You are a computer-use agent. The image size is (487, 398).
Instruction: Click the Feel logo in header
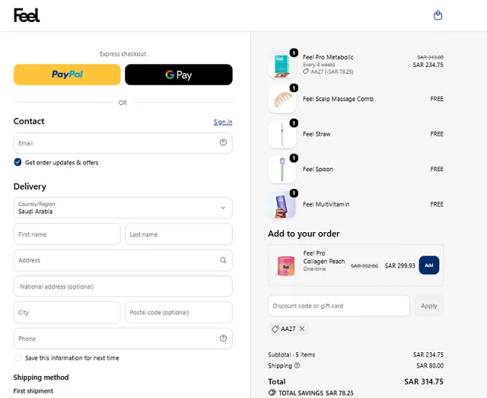pos(27,15)
